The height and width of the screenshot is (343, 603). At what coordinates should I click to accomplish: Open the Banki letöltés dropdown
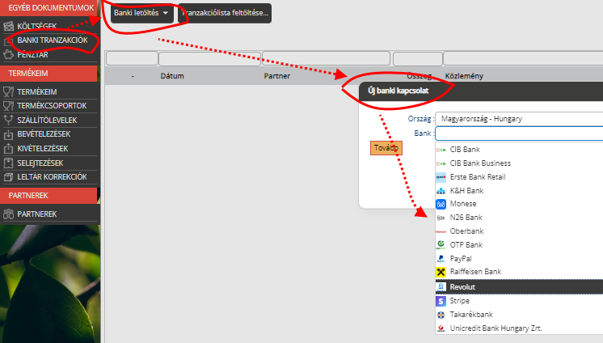click(142, 13)
